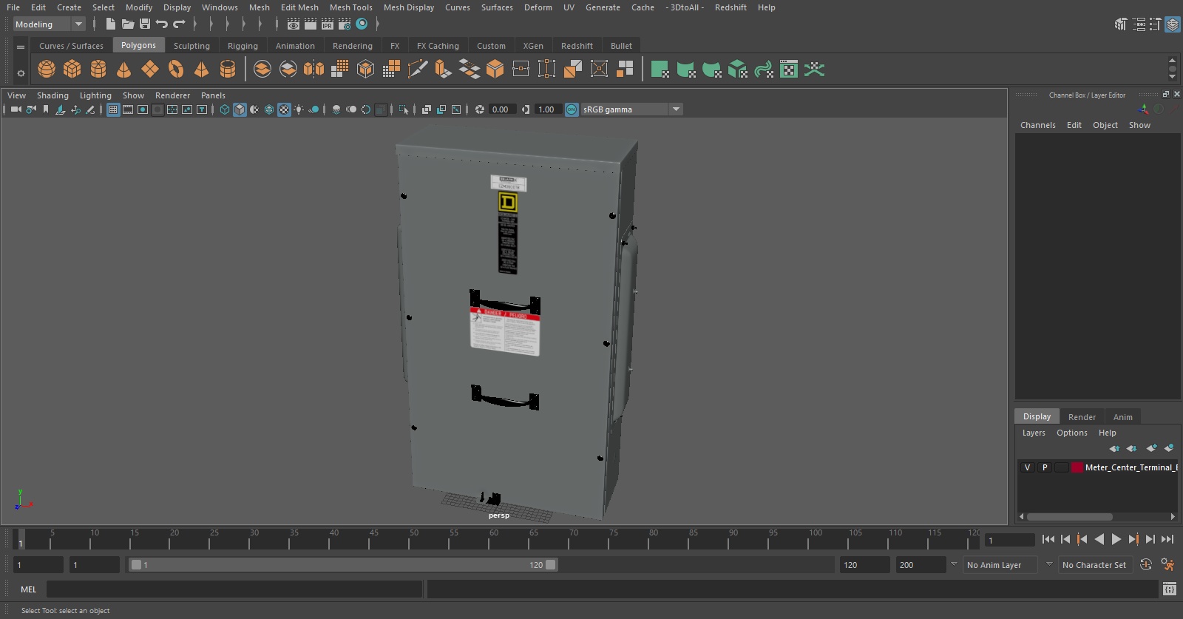Open the Modeling workspace dropdown
The image size is (1183, 619).
click(x=50, y=24)
